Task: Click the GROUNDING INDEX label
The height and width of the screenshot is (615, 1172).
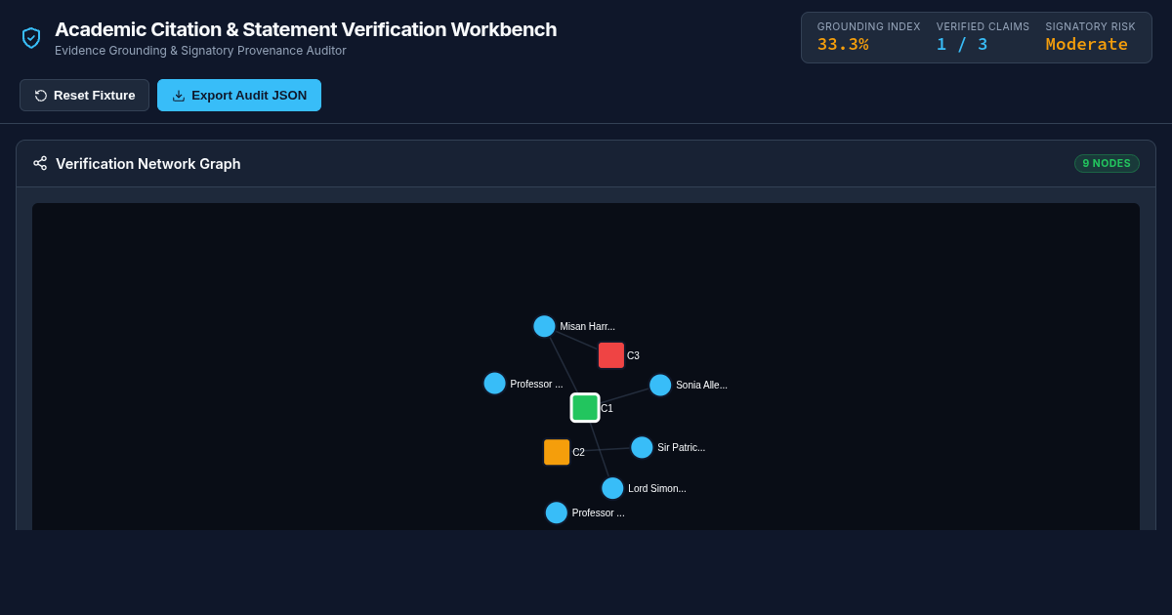Action: (x=869, y=26)
